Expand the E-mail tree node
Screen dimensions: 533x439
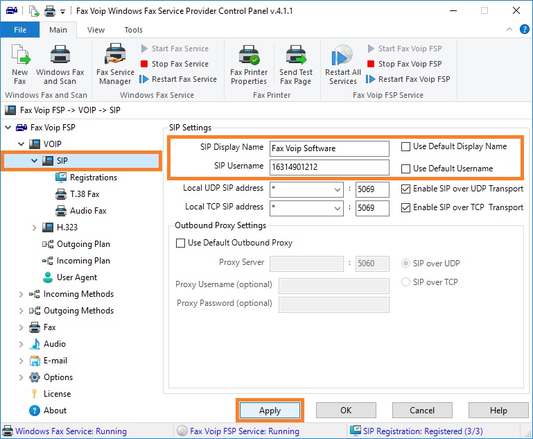(x=21, y=361)
